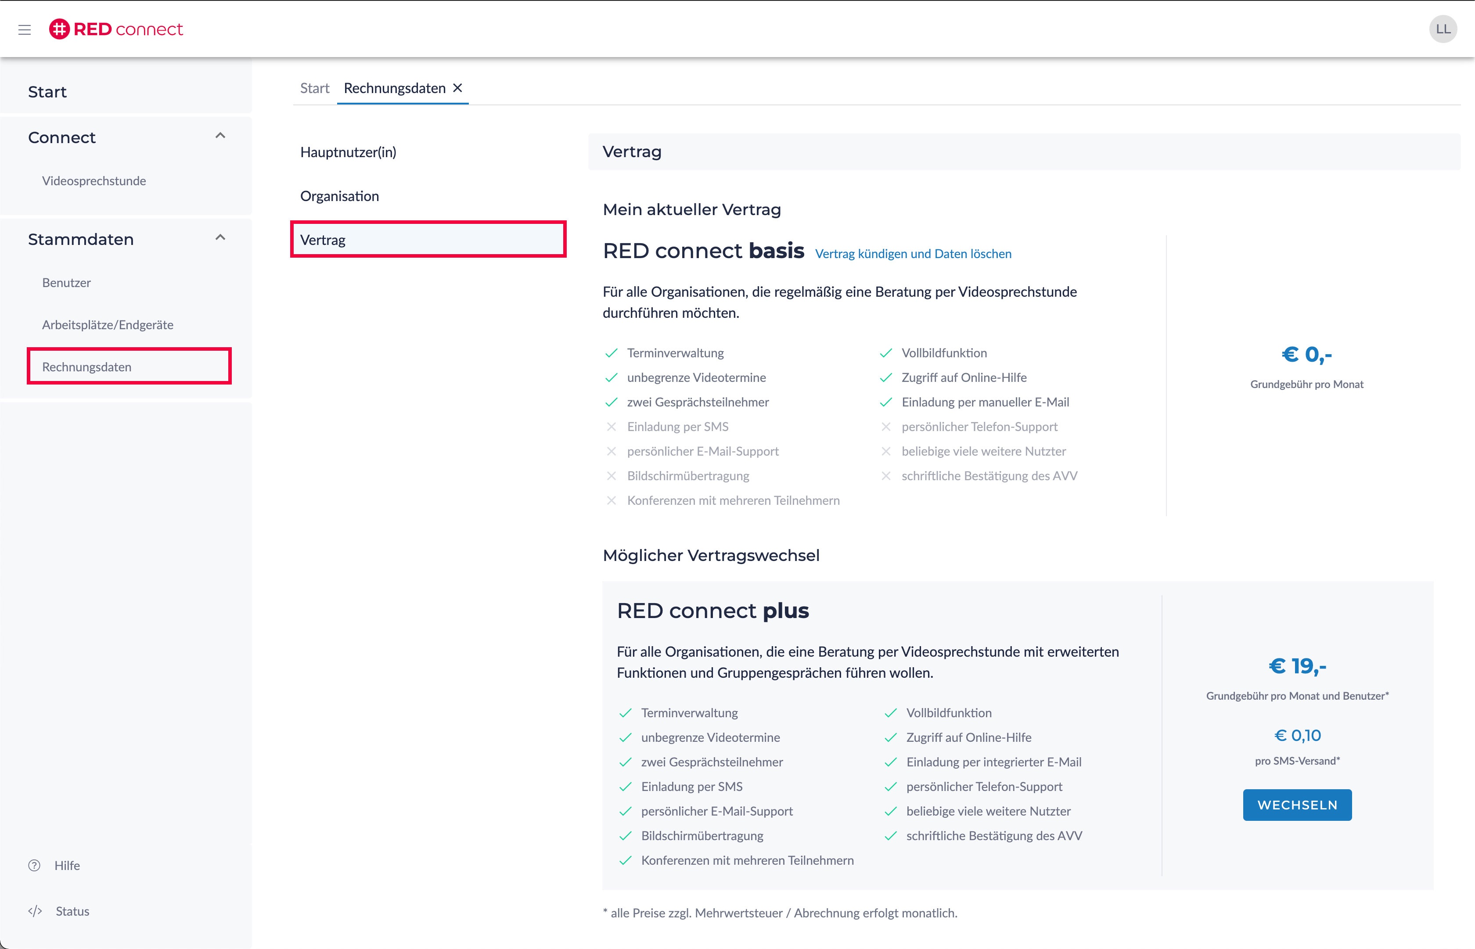Click Vertrag kündigen und Daten löschen link
The height and width of the screenshot is (949, 1475).
pyautogui.click(x=913, y=254)
